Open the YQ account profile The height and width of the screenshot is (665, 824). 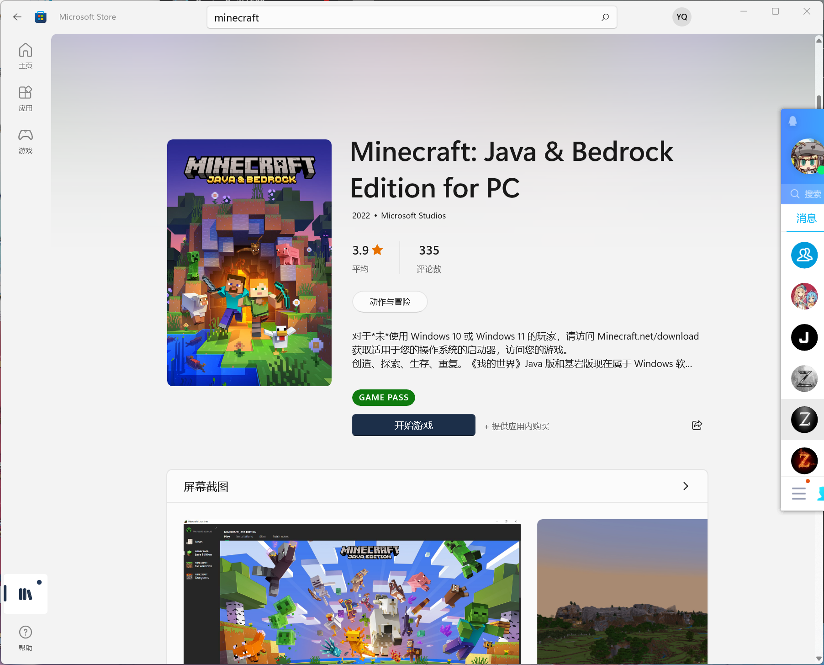(681, 17)
